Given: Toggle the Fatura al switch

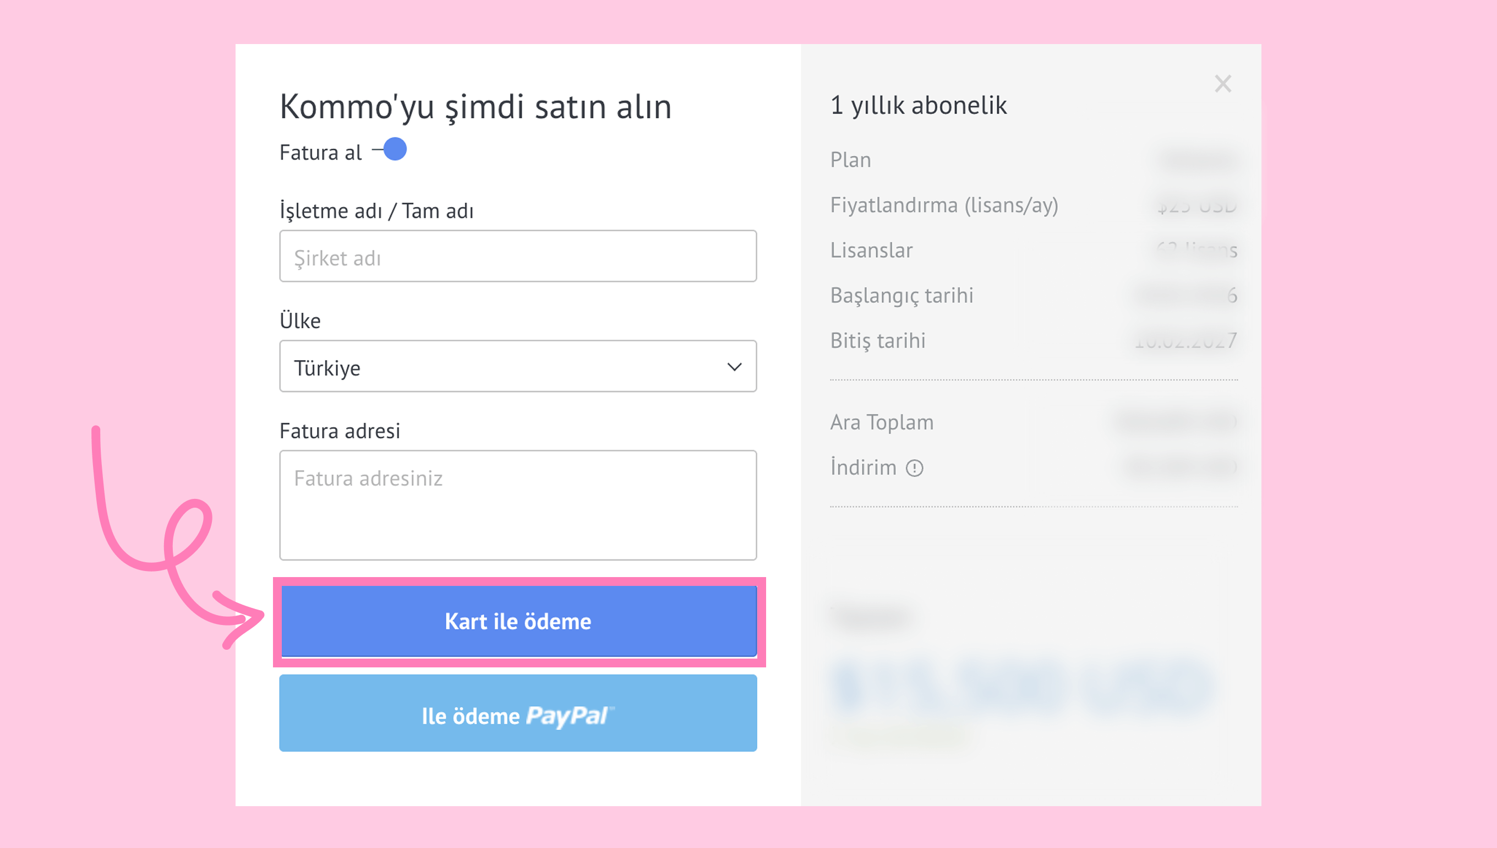Looking at the screenshot, I should pos(391,150).
